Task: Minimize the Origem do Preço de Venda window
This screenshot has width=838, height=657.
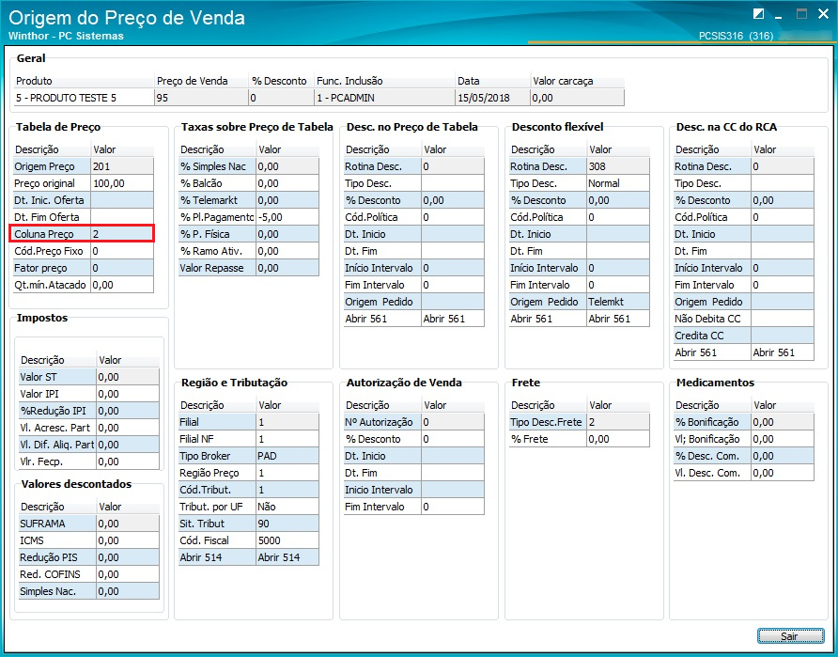Action: pos(779,16)
